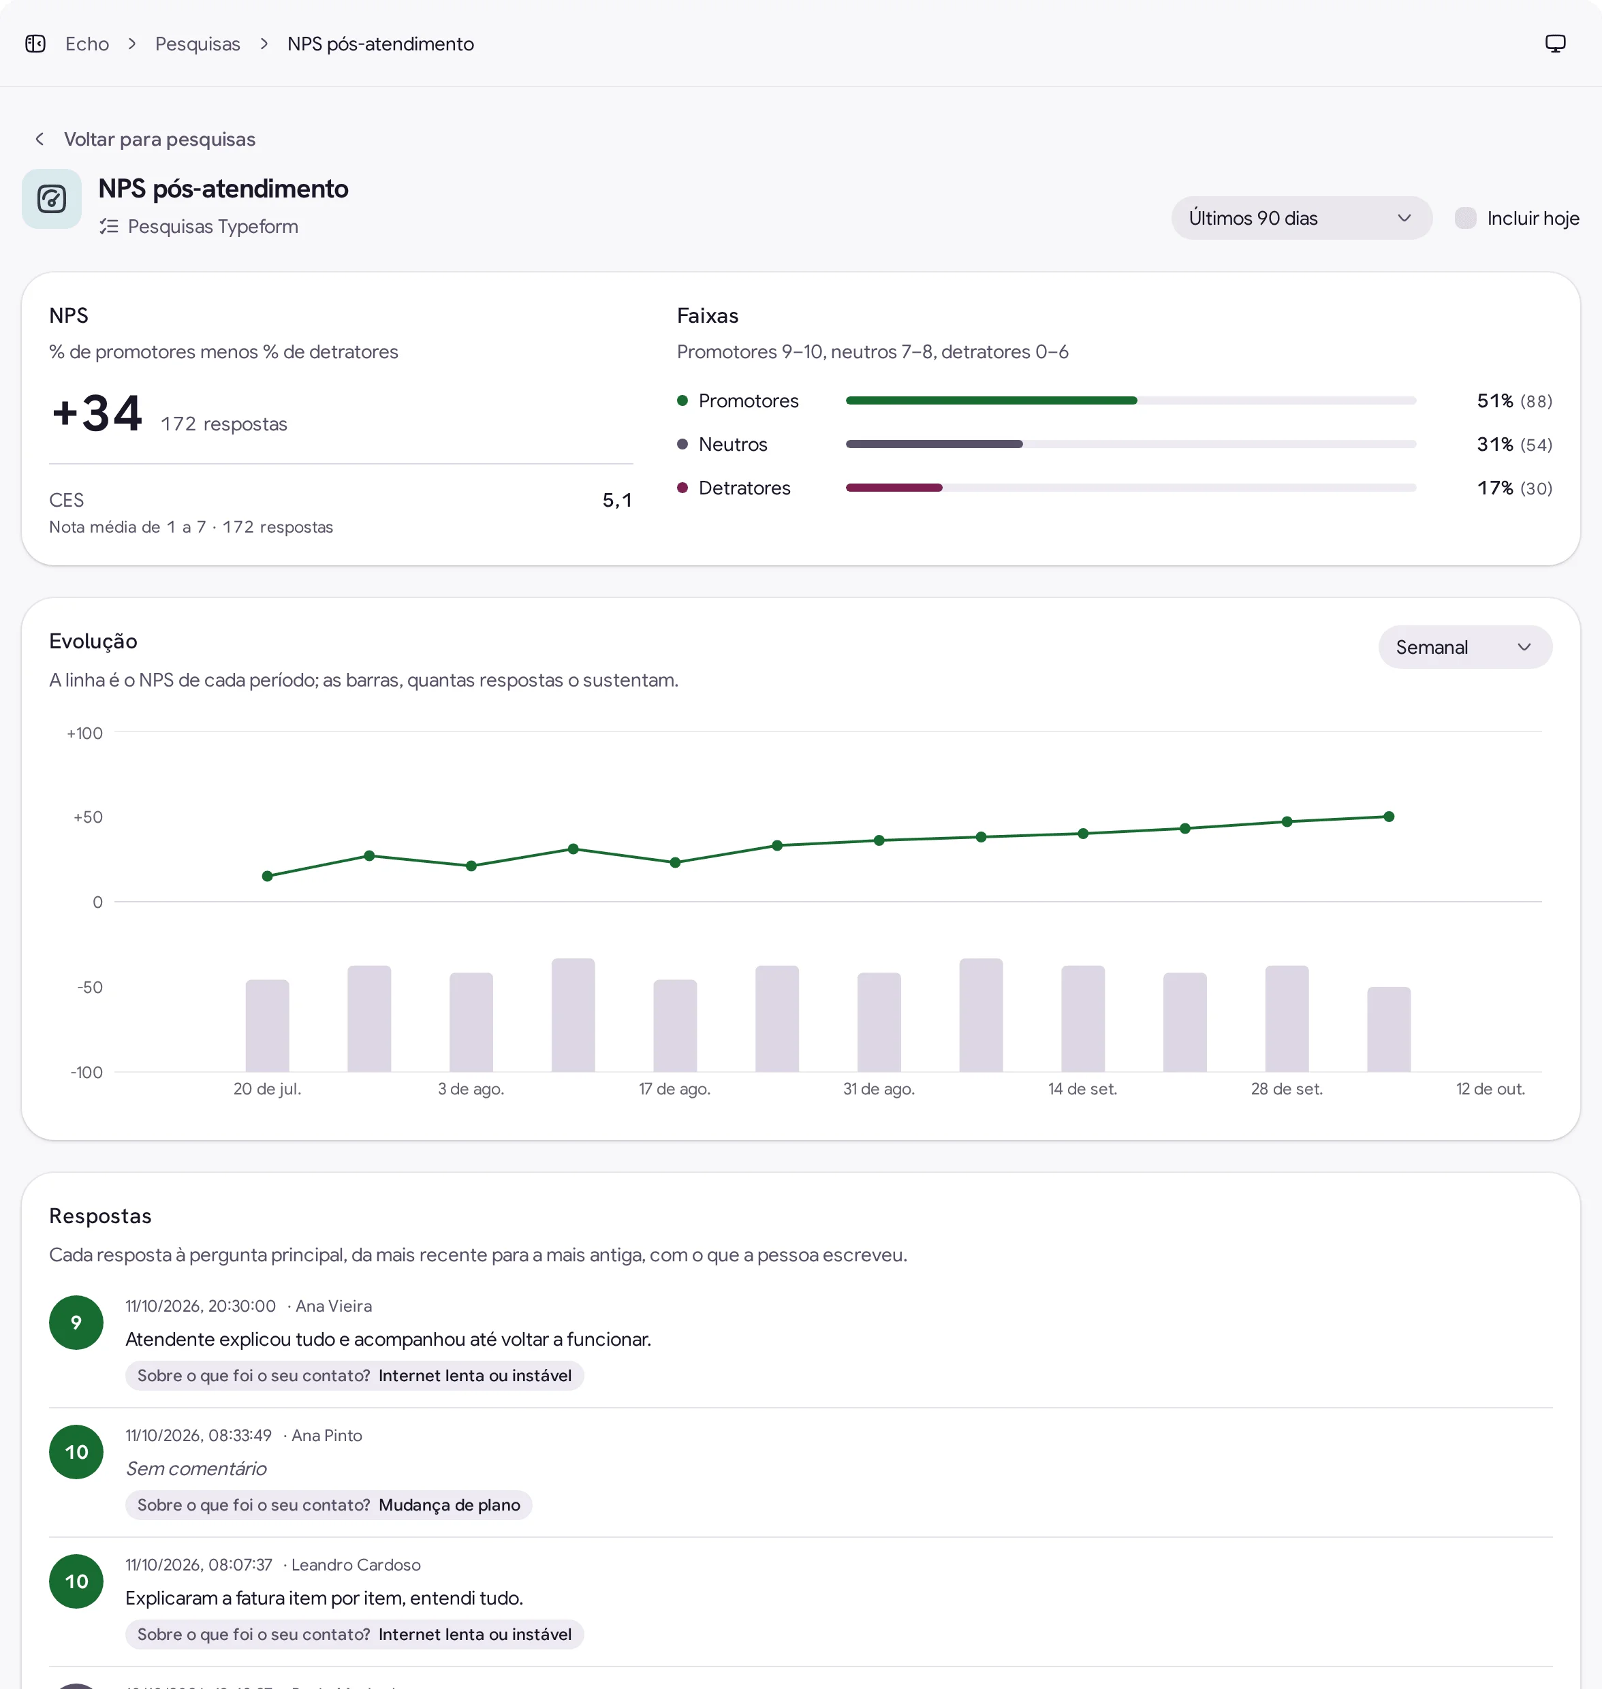Click the last NPS line point
The image size is (1602, 1689).
coord(1389,817)
